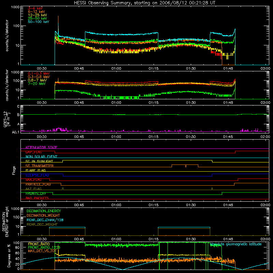Select the yellow FRONT_RATIO legend label
The width and height of the screenshot is (273, 273).
(39, 244)
